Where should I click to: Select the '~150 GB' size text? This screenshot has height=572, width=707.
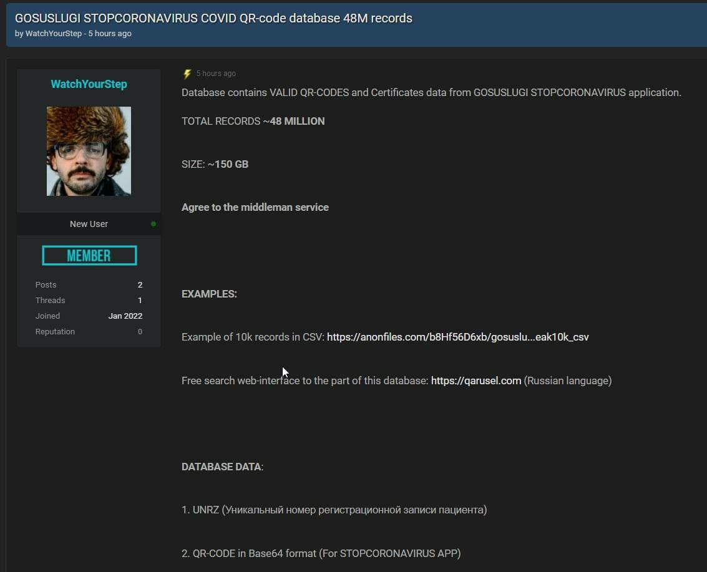click(228, 165)
